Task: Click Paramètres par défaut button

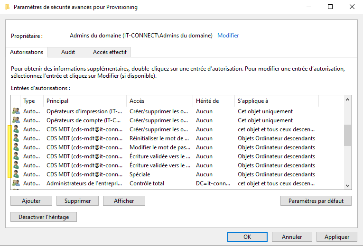Action: 316,200
